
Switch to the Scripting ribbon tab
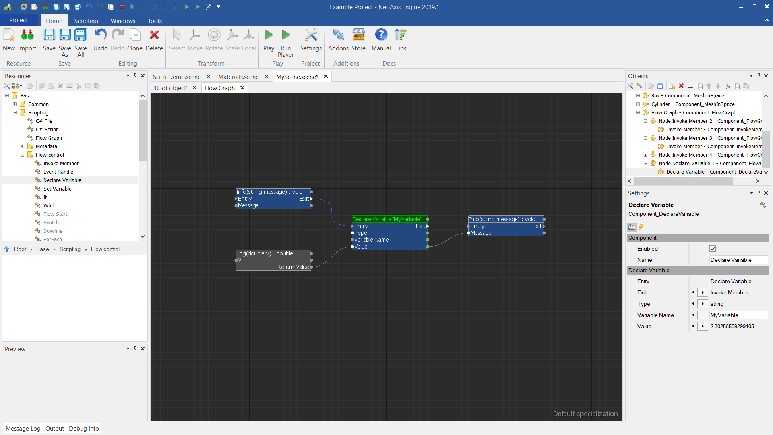coord(86,21)
